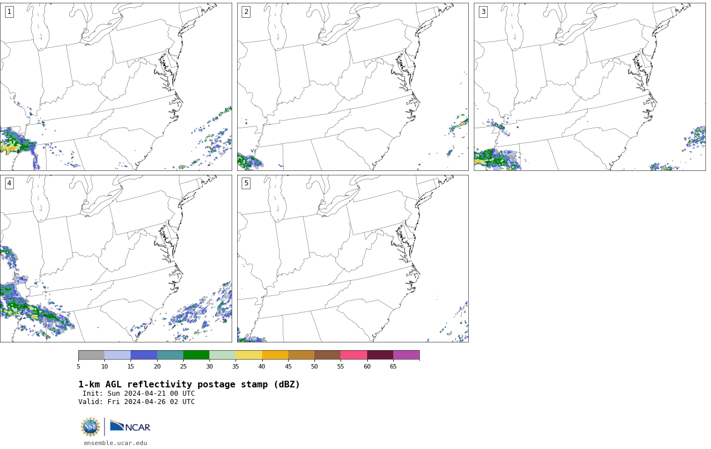This screenshot has height=449, width=711.
Task: Click the gray 5-10 dBZ swatch
Action: pos(91,355)
